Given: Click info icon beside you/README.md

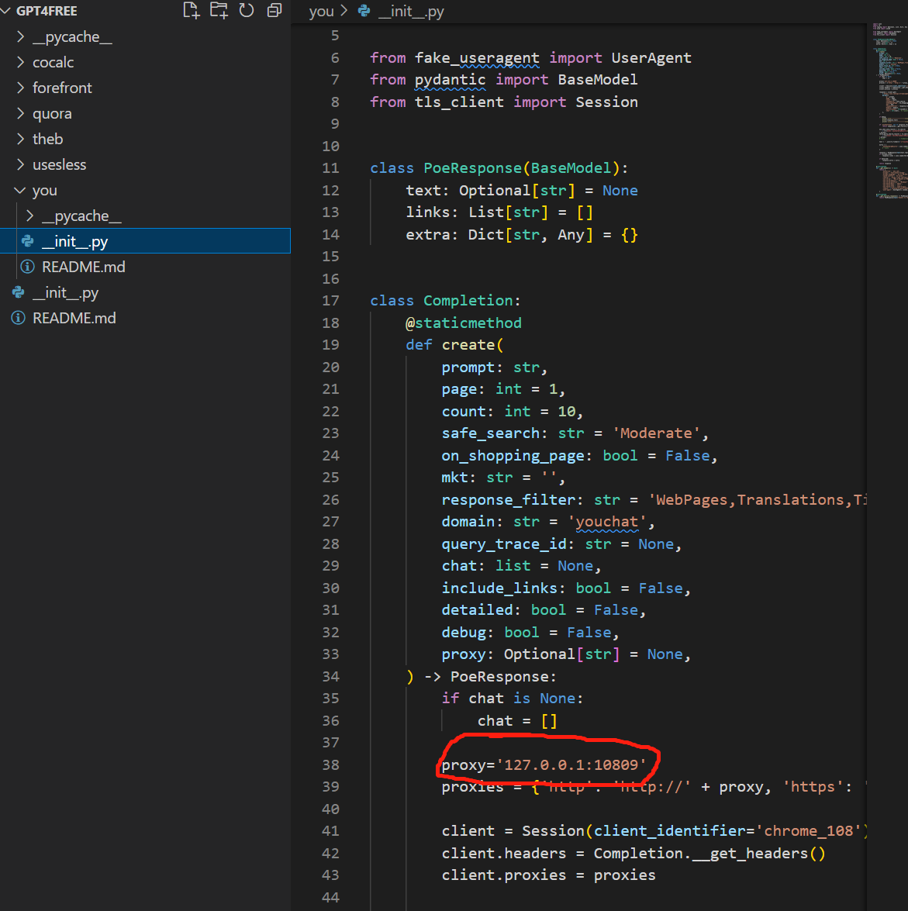Looking at the screenshot, I should click(27, 267).
